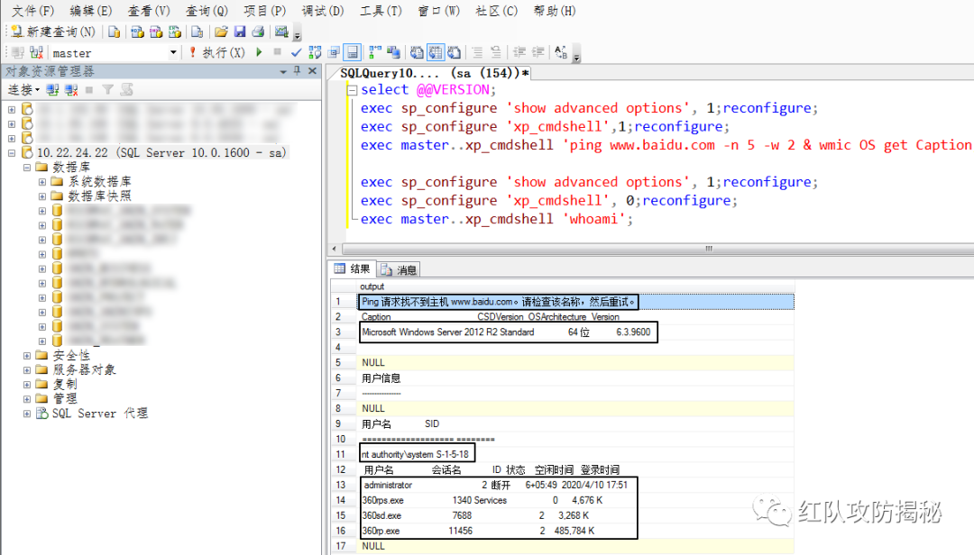Parse the query with the checkmark icon

click(x=297, y=53)
